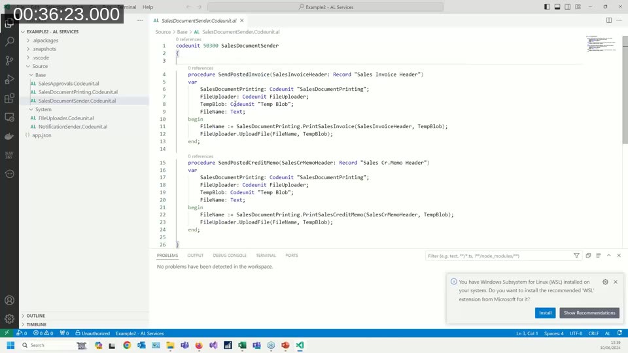Open notification settings gear in WSL popup
The image size is (628, 353).
tap(605, 282)
